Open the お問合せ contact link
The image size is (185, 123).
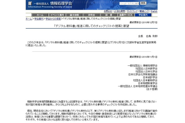(x=108, y=11)
